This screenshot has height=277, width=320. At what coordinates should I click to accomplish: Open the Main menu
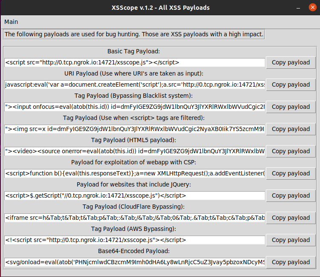click(11, 22)
